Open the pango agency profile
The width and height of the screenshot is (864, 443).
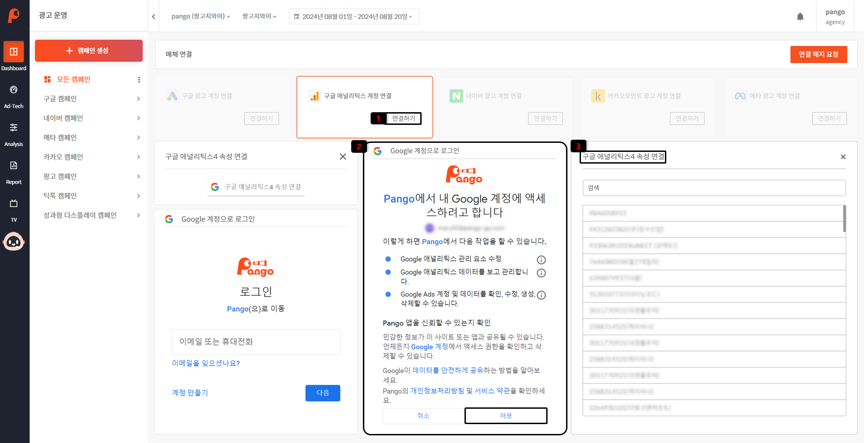(x=835, y=17)
